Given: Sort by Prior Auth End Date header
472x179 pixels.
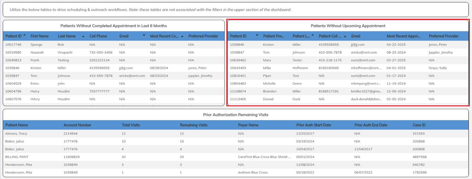Looking at the screenshot, I should (371, 125).
